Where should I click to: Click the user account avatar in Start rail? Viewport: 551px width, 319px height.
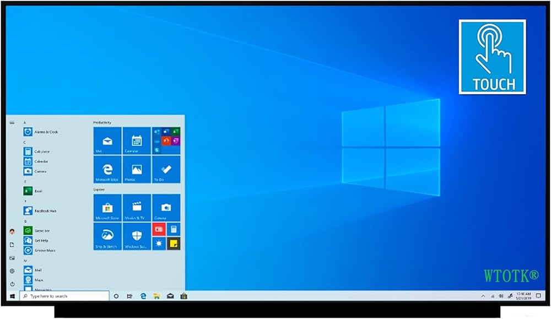point(12,231)
